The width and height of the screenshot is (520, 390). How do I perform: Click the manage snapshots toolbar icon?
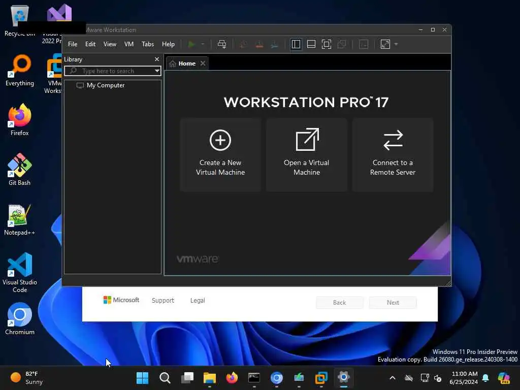click(x=274, y=44)
